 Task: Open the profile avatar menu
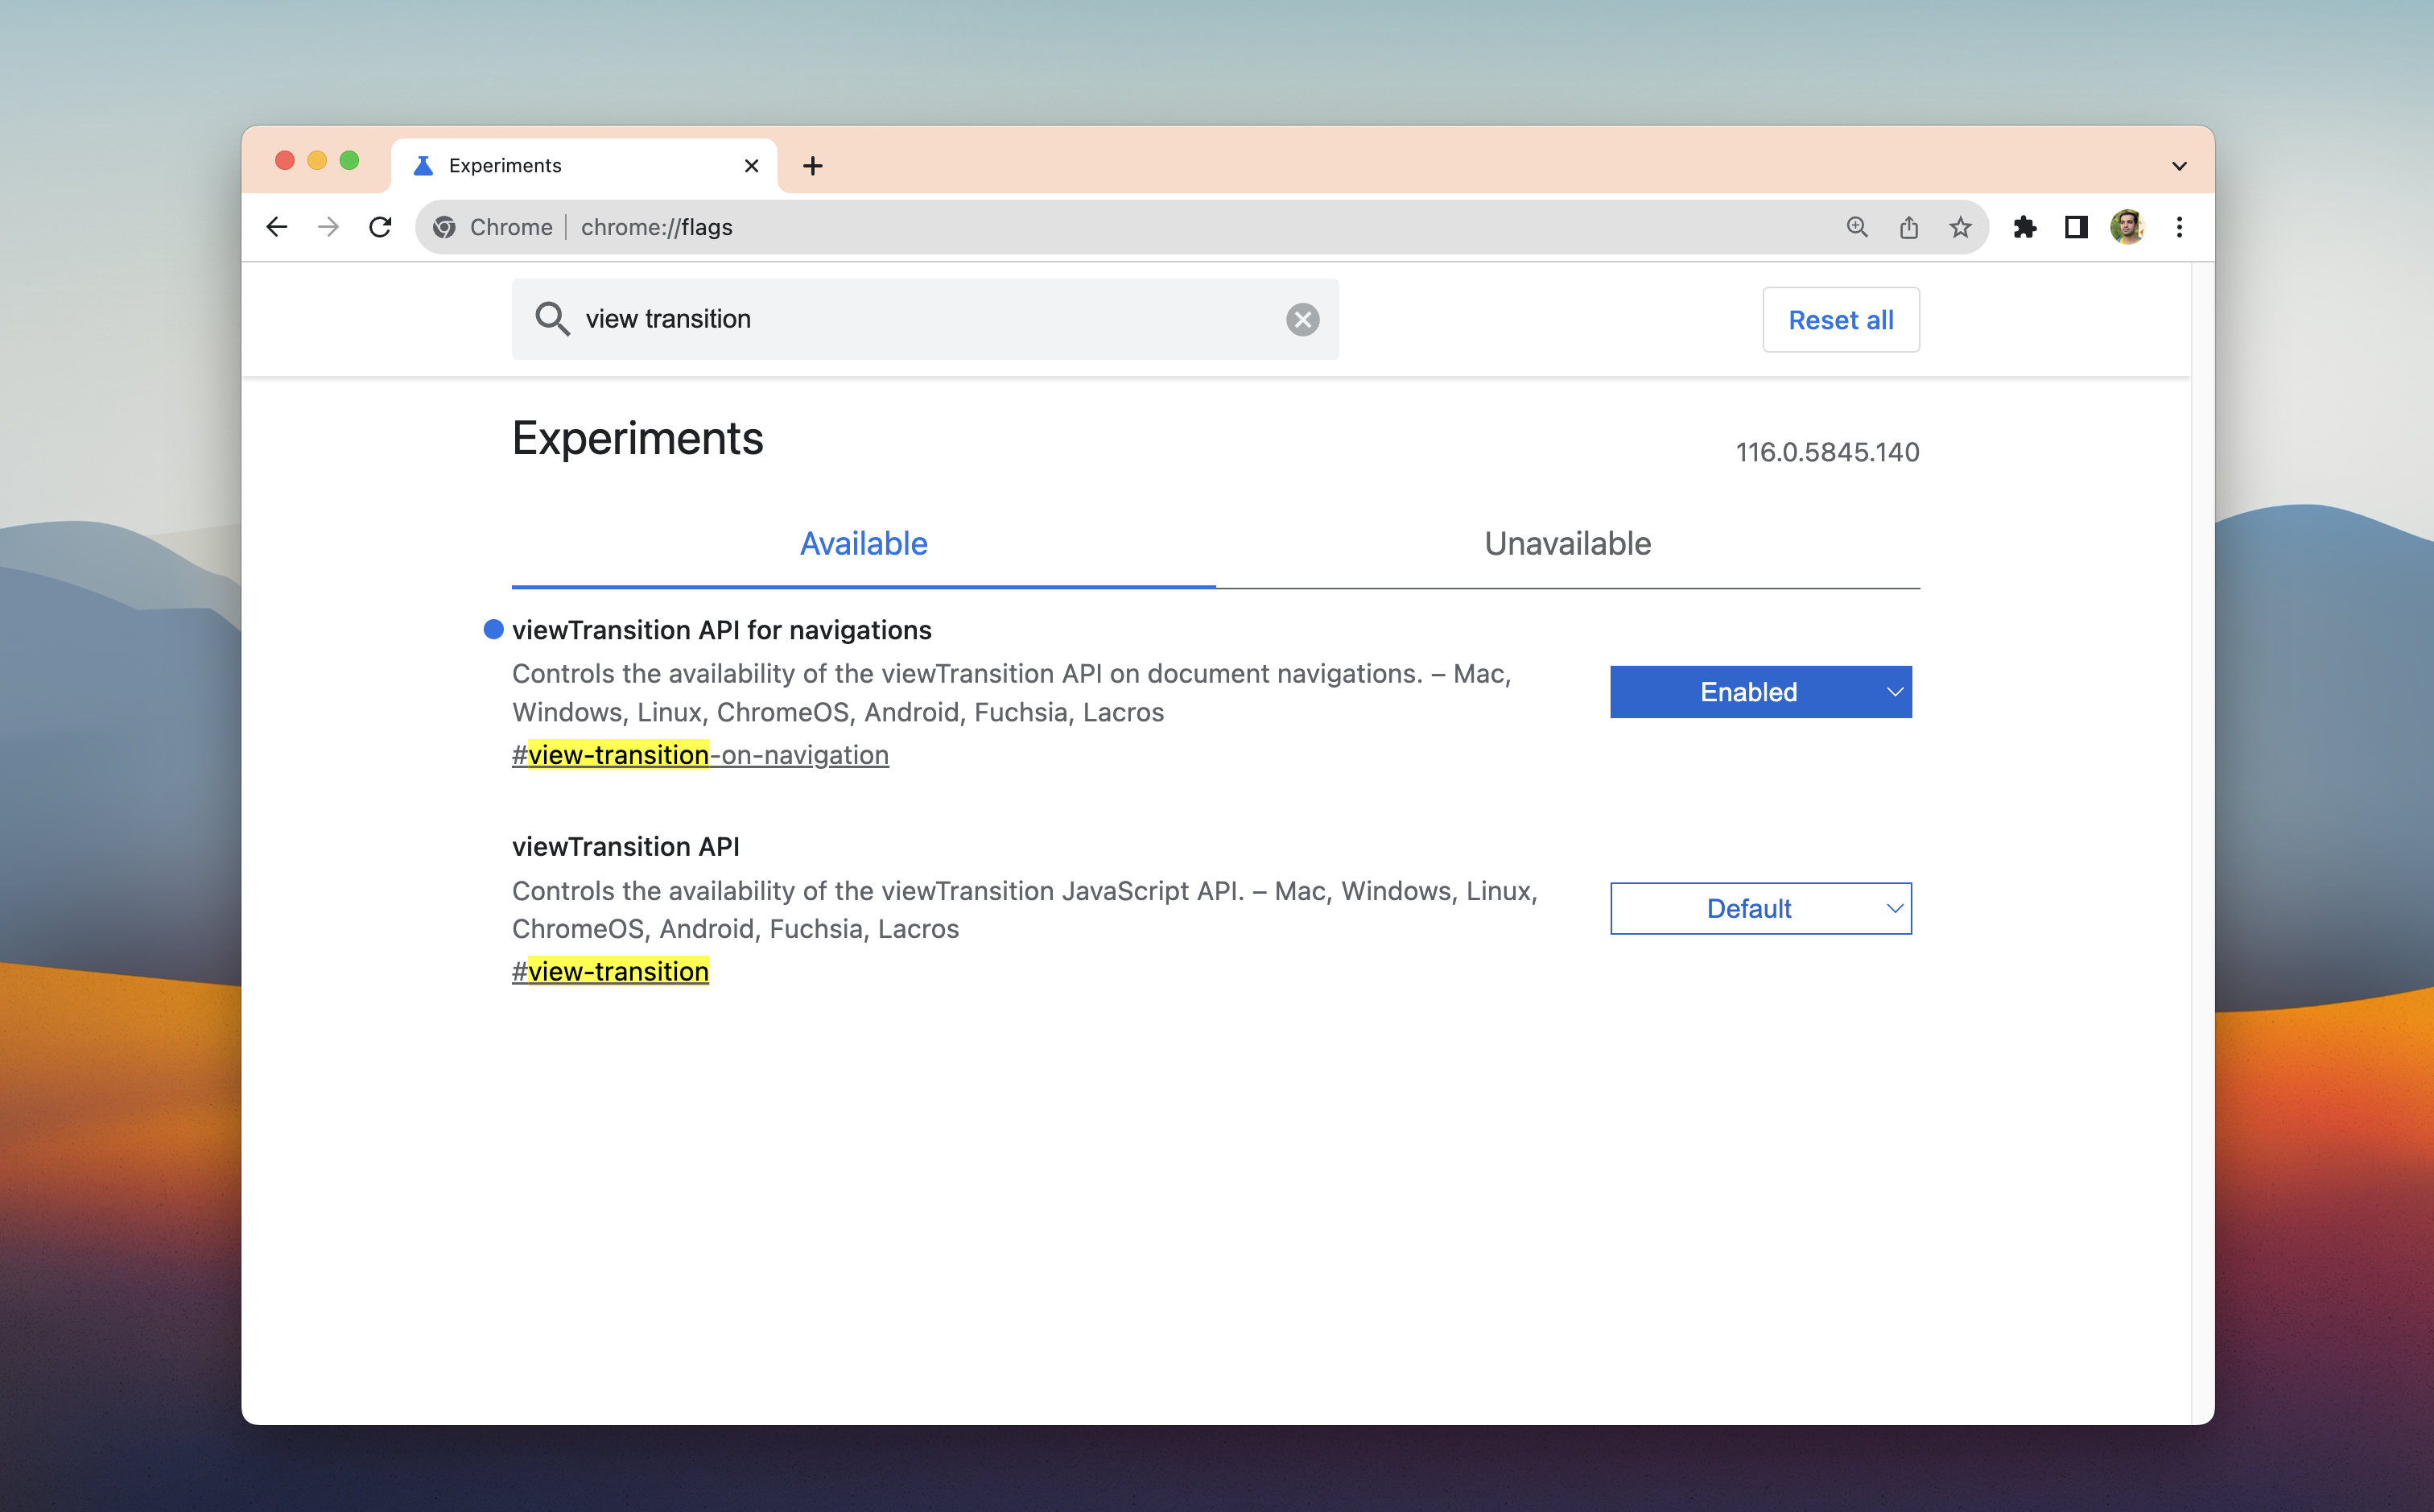[2127, 227]
